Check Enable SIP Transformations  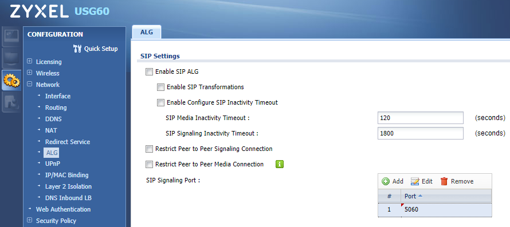160,87
